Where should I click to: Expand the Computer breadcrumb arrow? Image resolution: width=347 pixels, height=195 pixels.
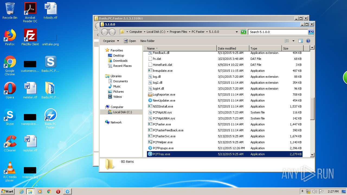[x=144, y=32]
